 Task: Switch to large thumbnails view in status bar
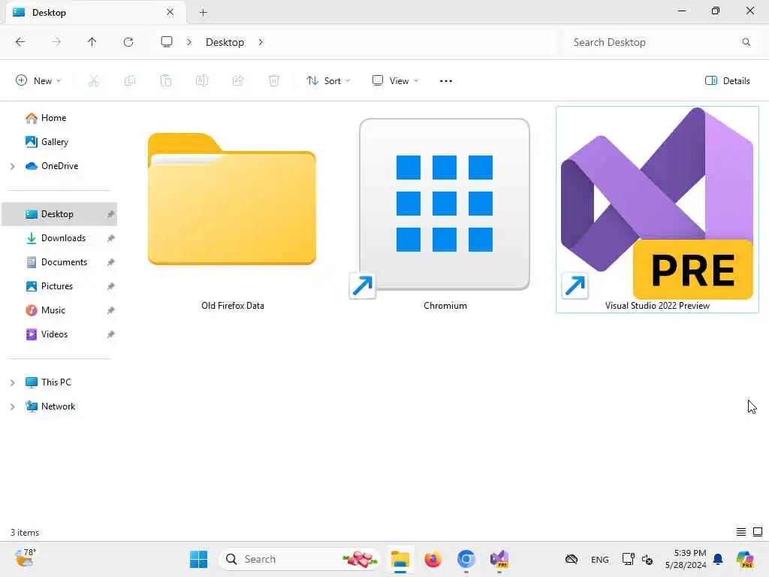click(x=758, y=532)
